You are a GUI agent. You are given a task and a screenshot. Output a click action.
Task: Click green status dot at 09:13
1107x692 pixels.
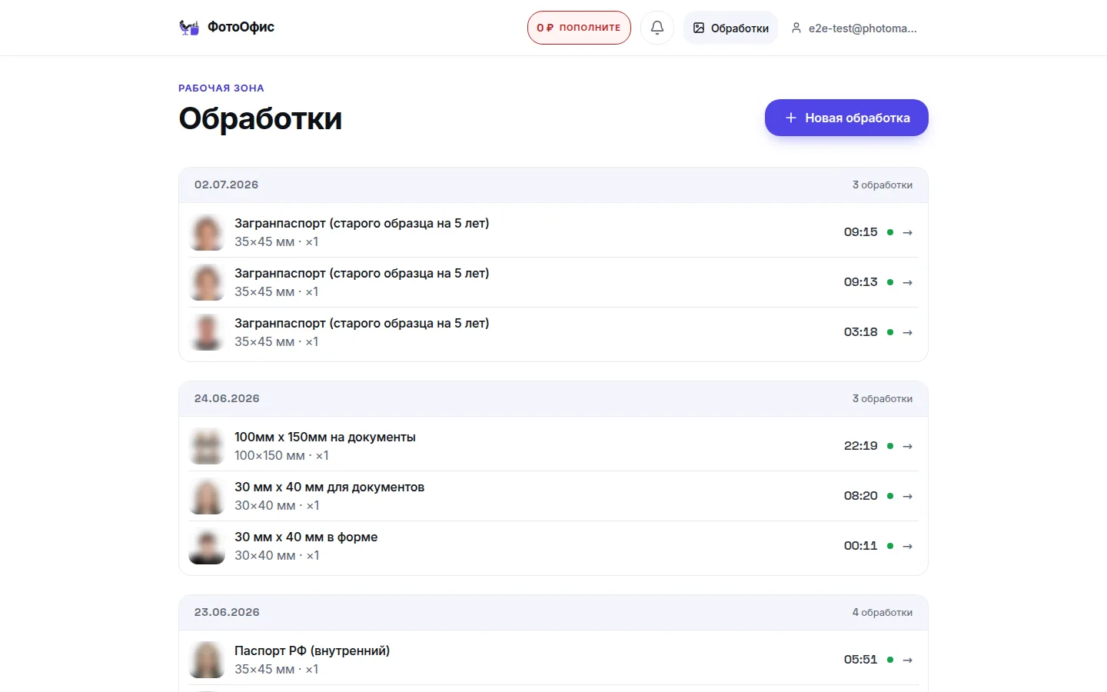coord(890,282)
